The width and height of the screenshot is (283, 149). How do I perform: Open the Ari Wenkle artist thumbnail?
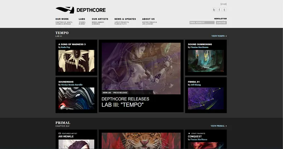tap(76, 144)
